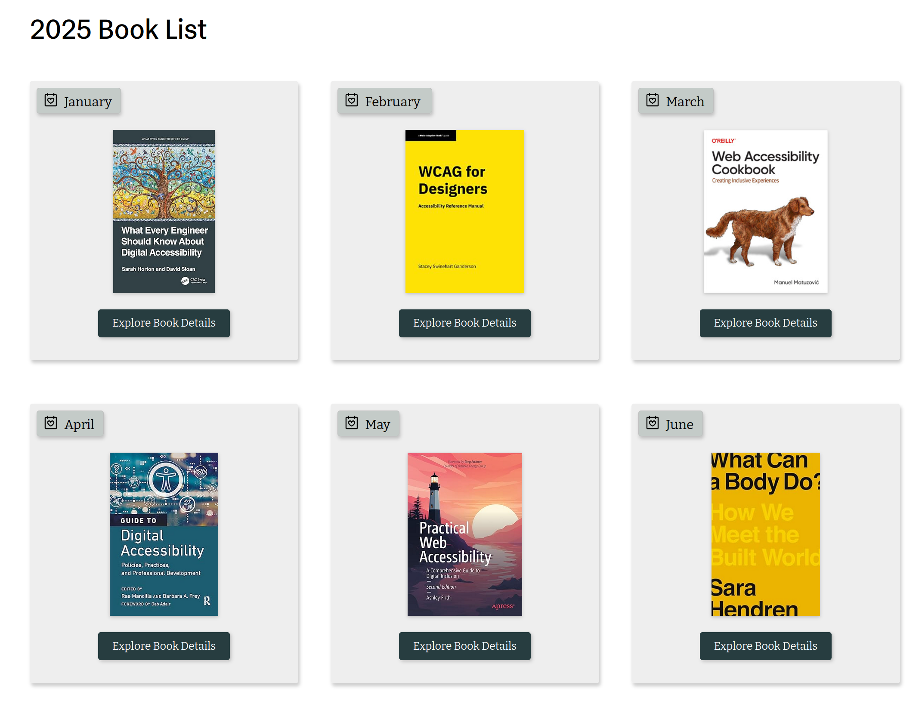Image resolution: width=922 pixels, height=707 pixels.
Task: Select the Guide to Digital Accessibility cover
Action: point(164,534)
